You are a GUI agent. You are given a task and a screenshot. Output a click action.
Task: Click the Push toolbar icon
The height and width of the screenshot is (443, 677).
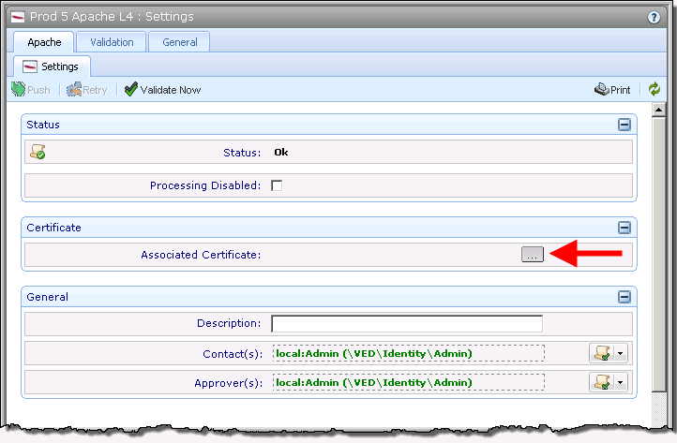pyautogui.click(x=19, y=90)
